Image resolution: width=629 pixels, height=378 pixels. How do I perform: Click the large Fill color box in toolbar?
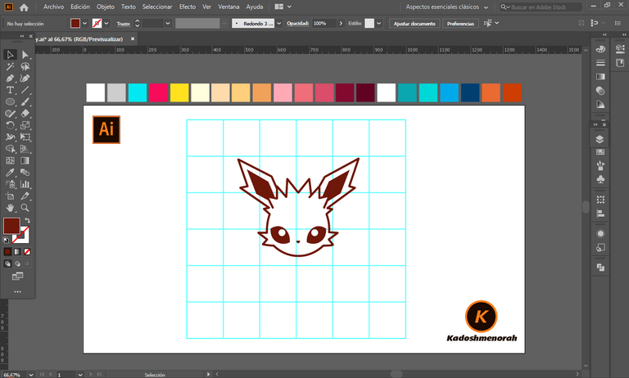(11, 226)
